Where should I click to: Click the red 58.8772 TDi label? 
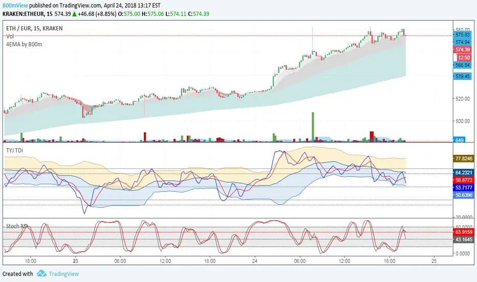[463, 180]
